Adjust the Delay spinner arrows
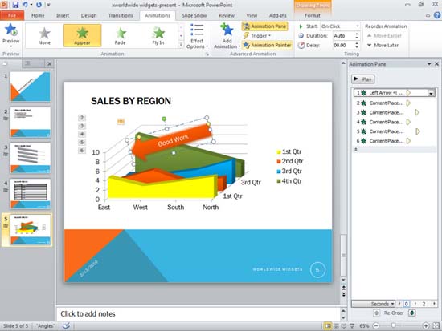Image resolution: width=442 pixels, height=331 pixels. click(x=357, y=45)
